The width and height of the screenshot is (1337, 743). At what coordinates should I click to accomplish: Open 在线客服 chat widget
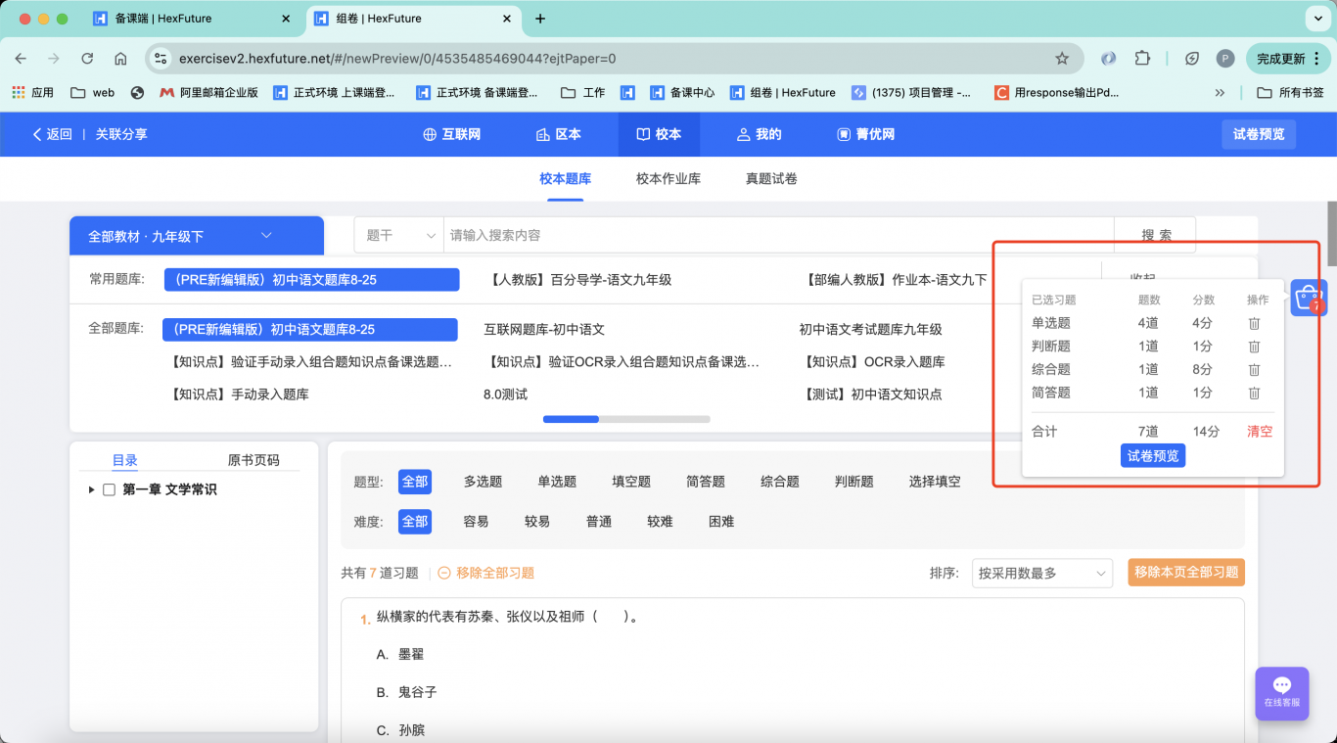(1282, 693)
